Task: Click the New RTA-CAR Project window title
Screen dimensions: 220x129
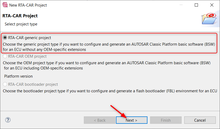Action: point(28,5)
